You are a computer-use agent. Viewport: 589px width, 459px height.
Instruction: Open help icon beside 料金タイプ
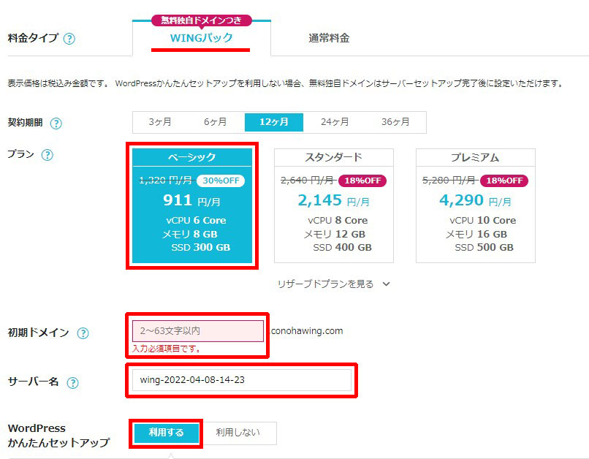tap(69, 38)
